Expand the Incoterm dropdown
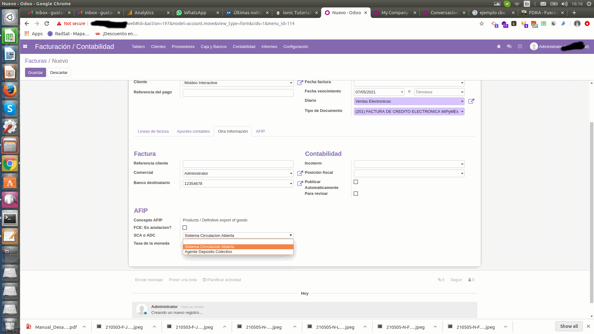 point(462,164)
